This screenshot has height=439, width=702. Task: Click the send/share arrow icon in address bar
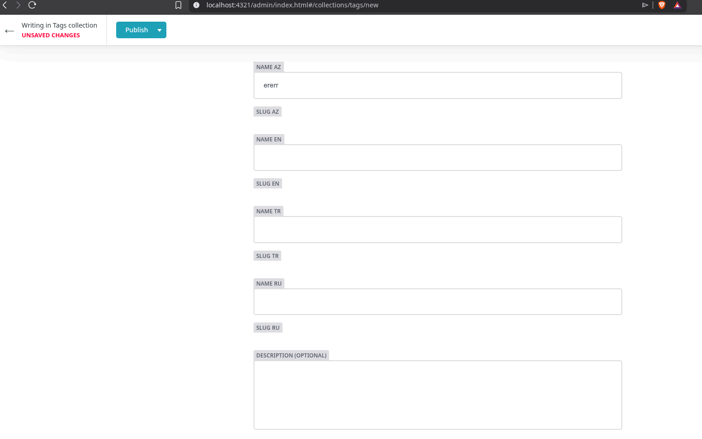pyautogui.click(x=645, y=5)
